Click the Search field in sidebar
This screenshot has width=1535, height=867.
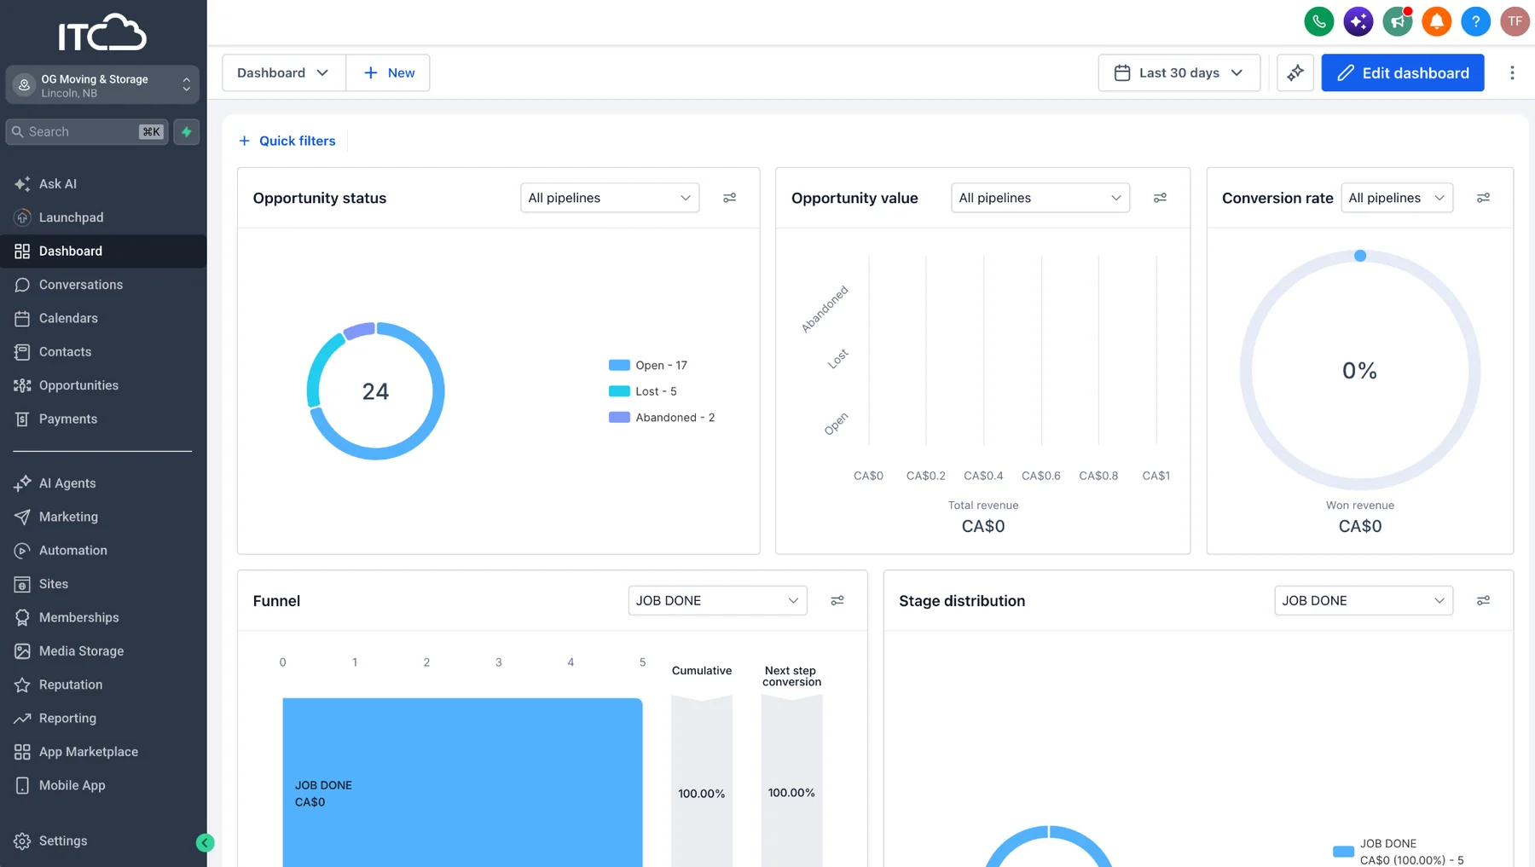pos(87,131)
